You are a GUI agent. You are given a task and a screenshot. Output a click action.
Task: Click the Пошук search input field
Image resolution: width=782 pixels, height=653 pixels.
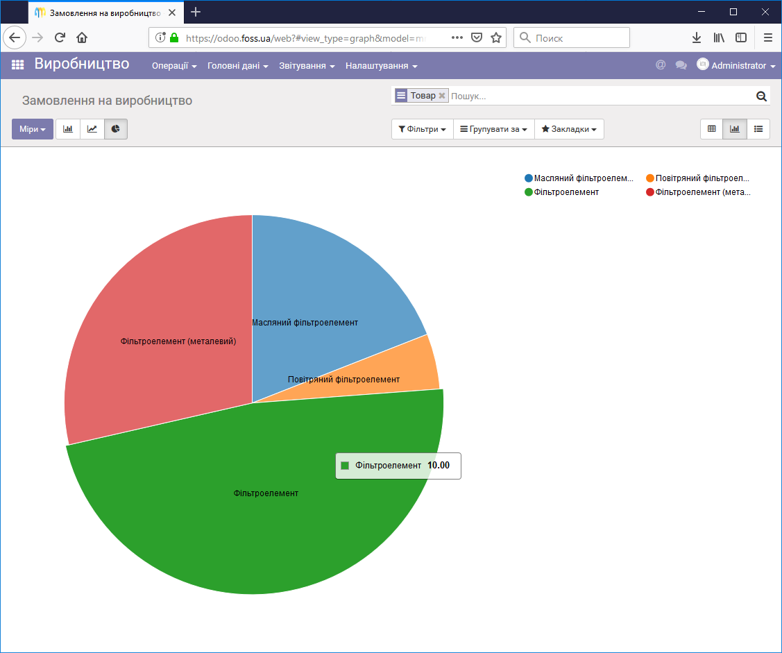pyautogui.click(x=601, y=96)
